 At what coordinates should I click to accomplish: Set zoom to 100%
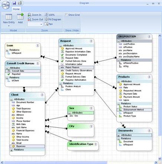(x=49, y=15)
